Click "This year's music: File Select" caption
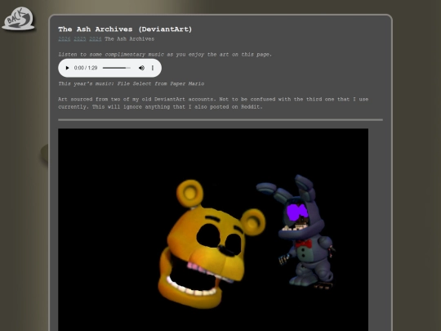The width and height of the screenshot is (441, 331). pyautogui.click(x=131, y=83)
